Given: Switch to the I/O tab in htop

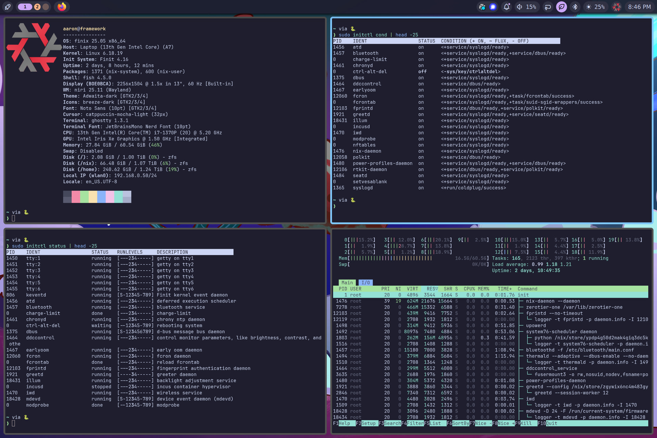Looking at the screenshot, I should [365, 283].
